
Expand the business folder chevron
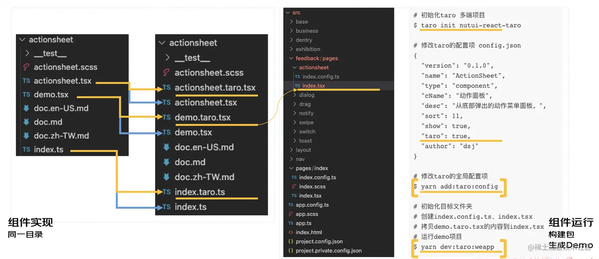point(292,31)
